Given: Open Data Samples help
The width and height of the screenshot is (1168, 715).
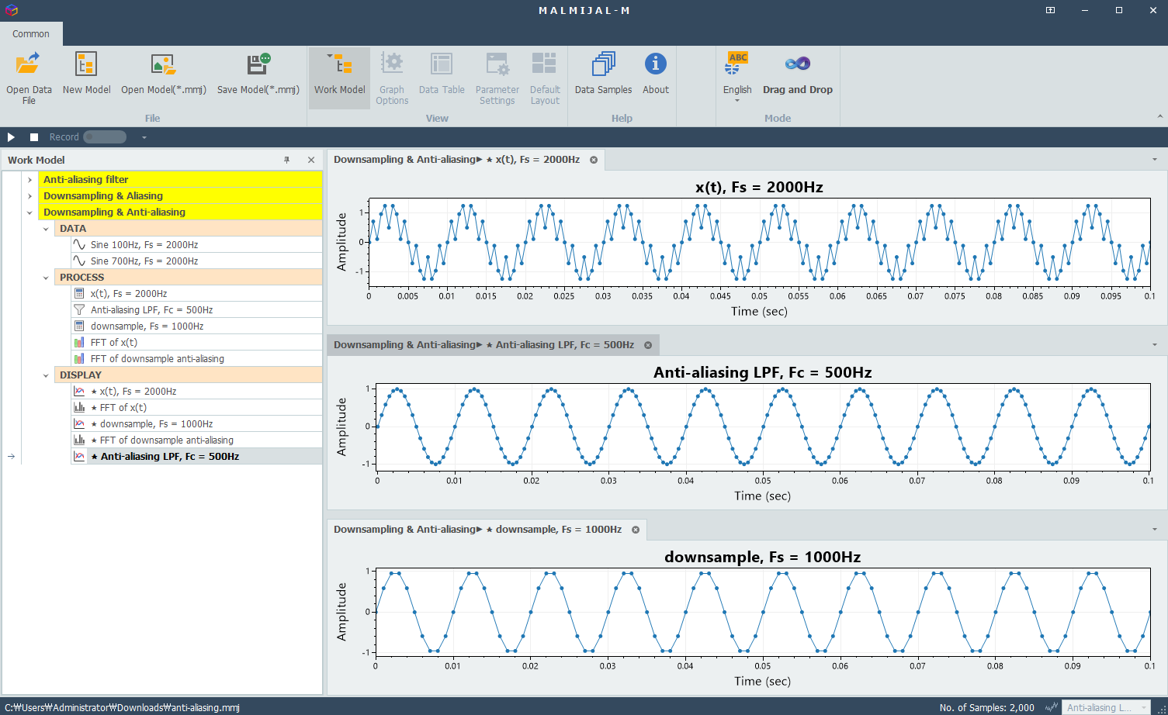Looking at the screenshot, I should pos(603,74).
